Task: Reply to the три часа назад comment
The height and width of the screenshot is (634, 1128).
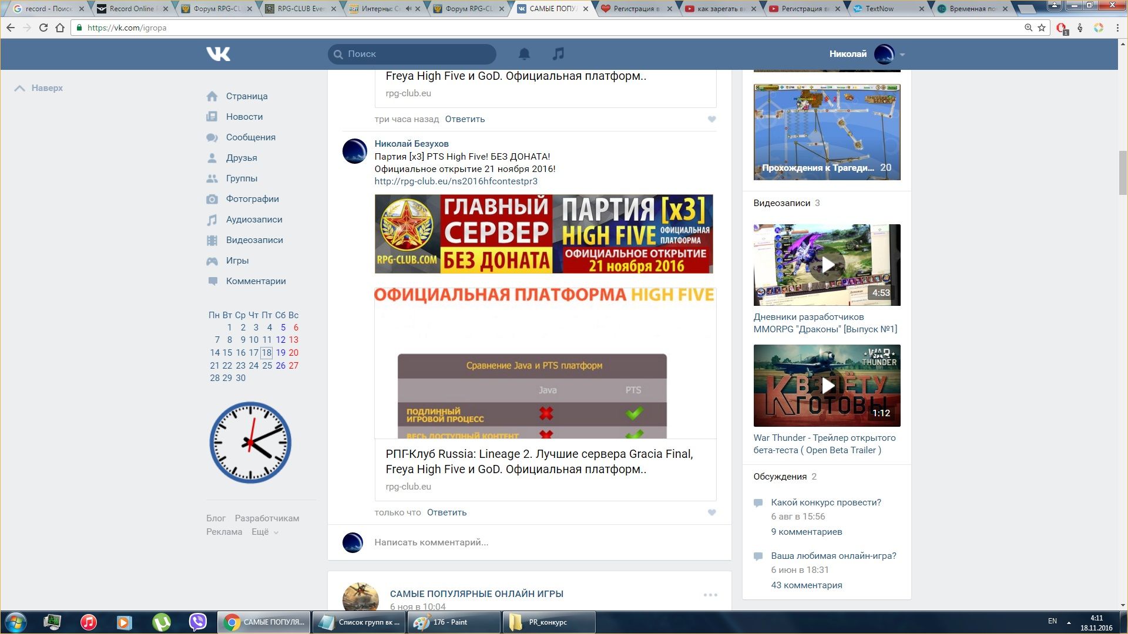Action: (x=465, y=119)
